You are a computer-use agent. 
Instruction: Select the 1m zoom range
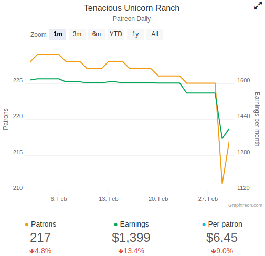click(58, 35)
